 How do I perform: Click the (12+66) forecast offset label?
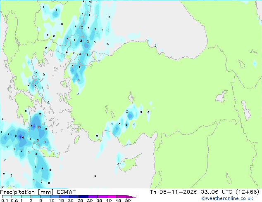coord(248,192)
